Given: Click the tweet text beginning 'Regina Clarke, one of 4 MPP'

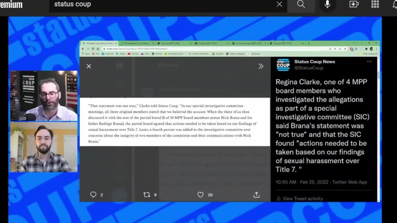Looking at the screenshot, I should (322, 125).
